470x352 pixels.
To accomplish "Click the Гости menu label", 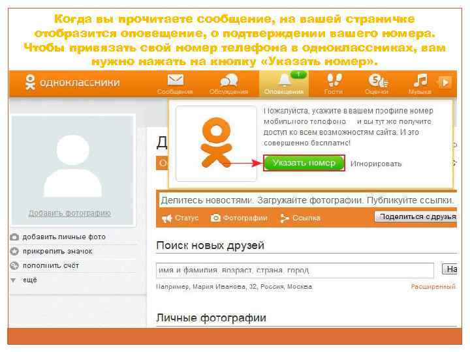I will pyautogui.click(x=334, y=92).
